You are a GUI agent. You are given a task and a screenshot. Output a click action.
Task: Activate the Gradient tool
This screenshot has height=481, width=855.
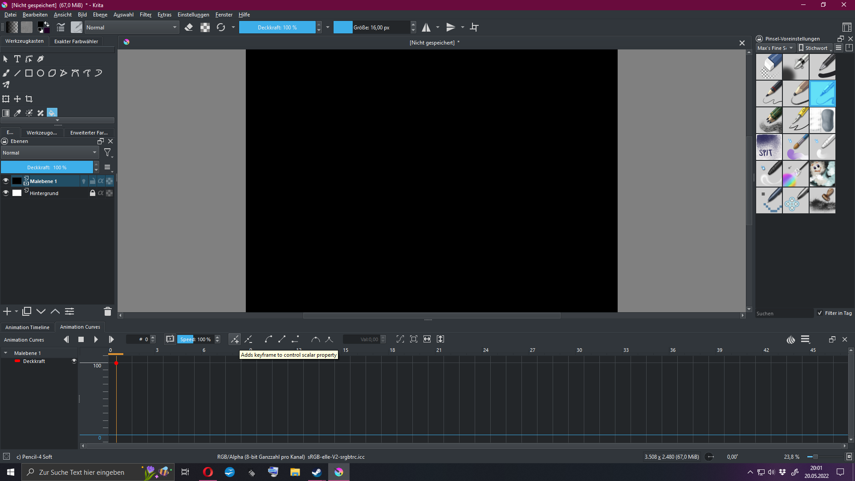point(6,113)
